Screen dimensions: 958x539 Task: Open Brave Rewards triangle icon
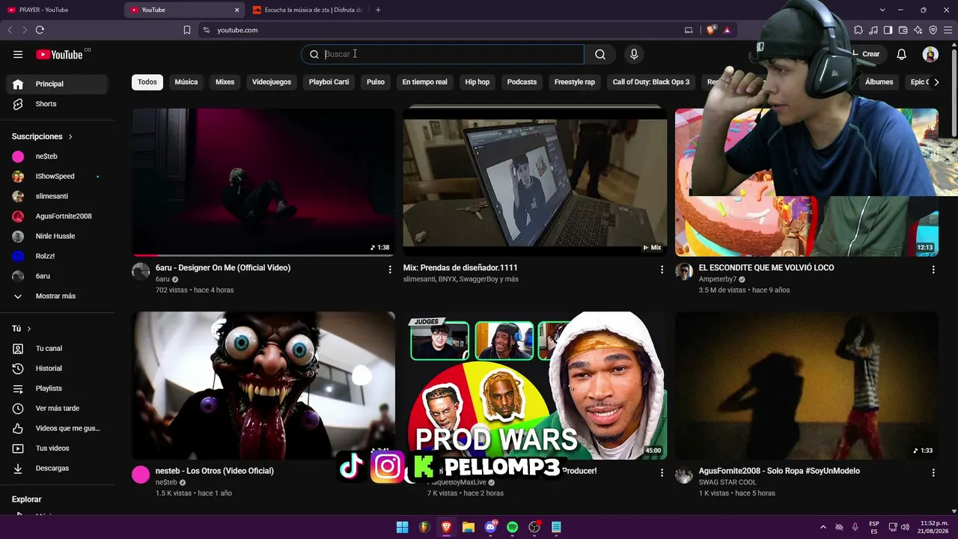tap(727, 30)
